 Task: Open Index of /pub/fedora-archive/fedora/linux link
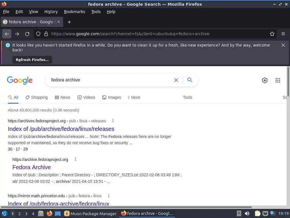pyautogui.click(x=58, y=204)
